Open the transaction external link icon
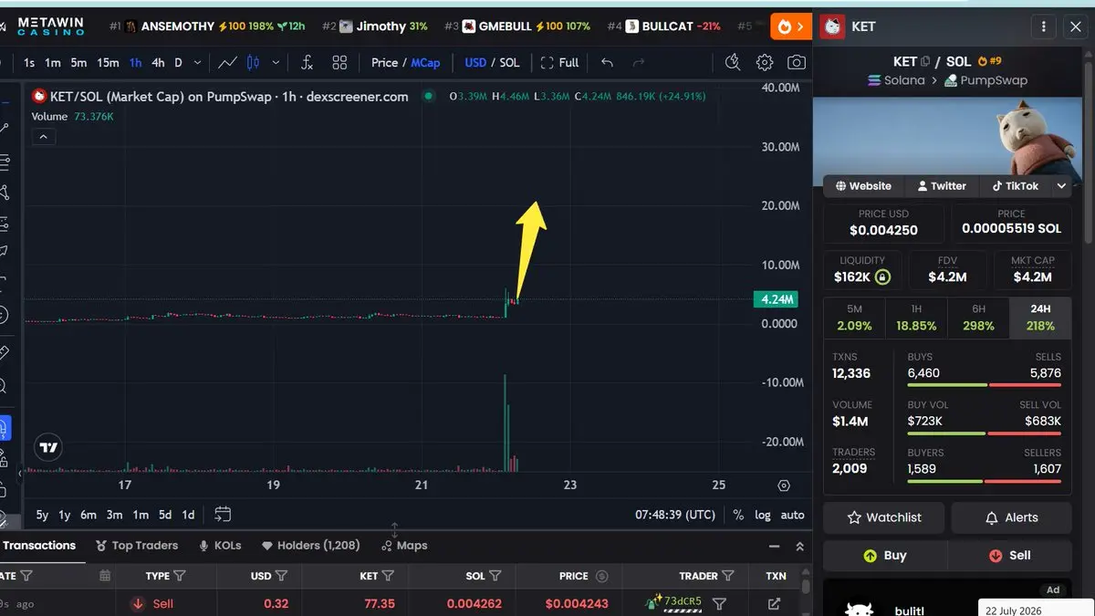 775,603
